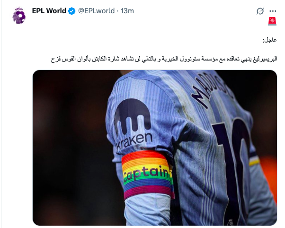Open the 13m timestamp permalink
This screenshot has width=285, height=228.
pyautogui.click(x=127, y=11)
